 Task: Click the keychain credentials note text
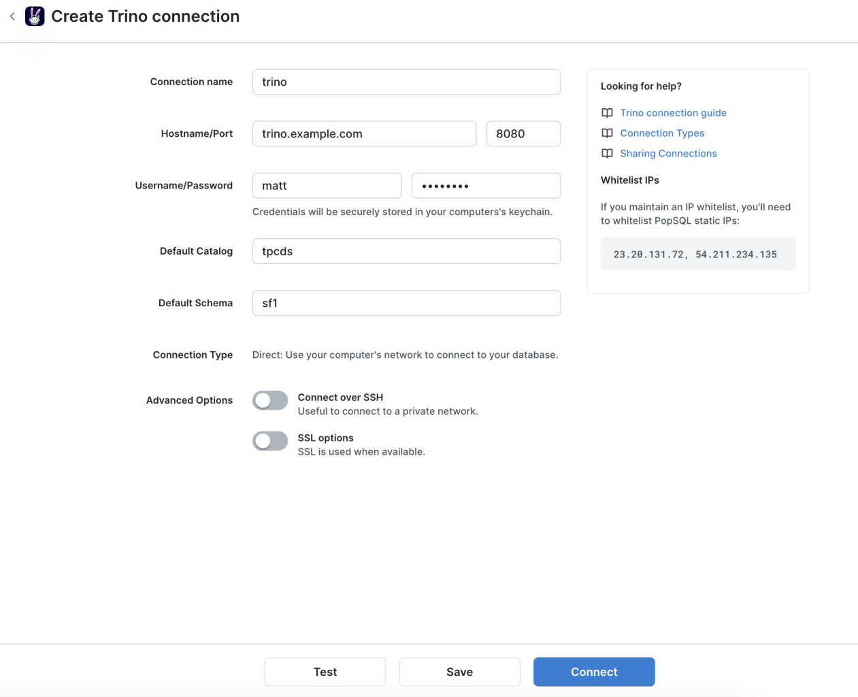point(402,212)
